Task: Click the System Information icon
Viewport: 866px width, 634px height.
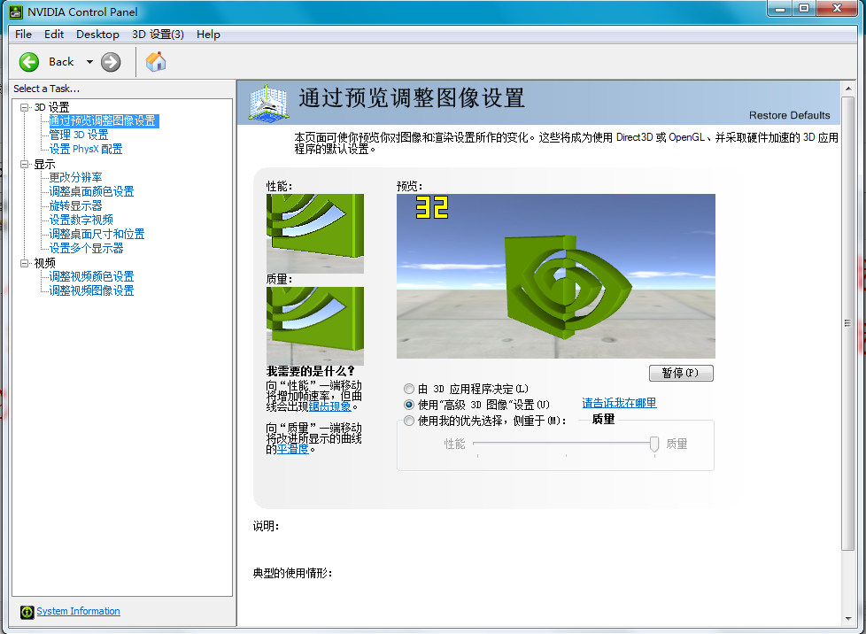Action: 27,611
